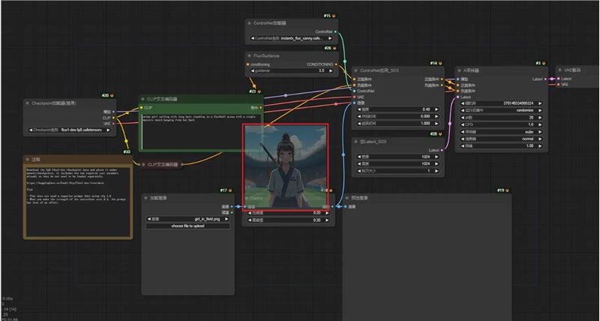Collapse the ControlNet loader node via its title dot

tap(250, 23)
